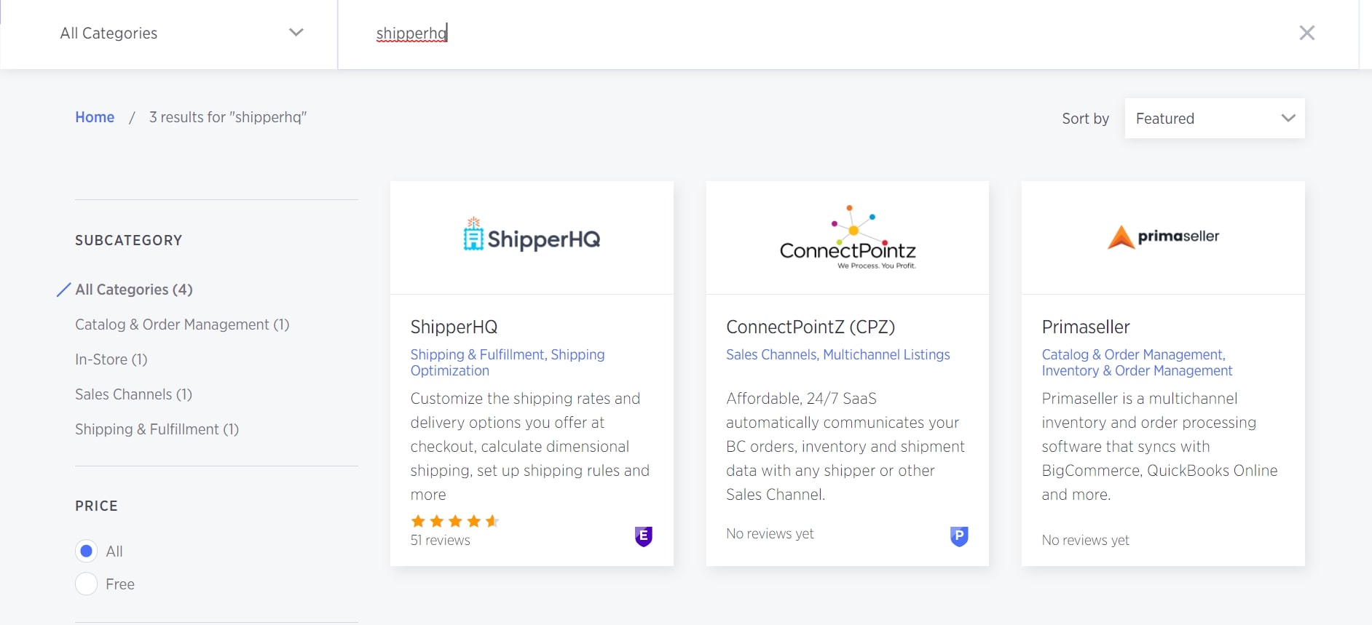Open the ShipperHQ app title
This screenshot has height=625, width=1372.
coord(454,327)
